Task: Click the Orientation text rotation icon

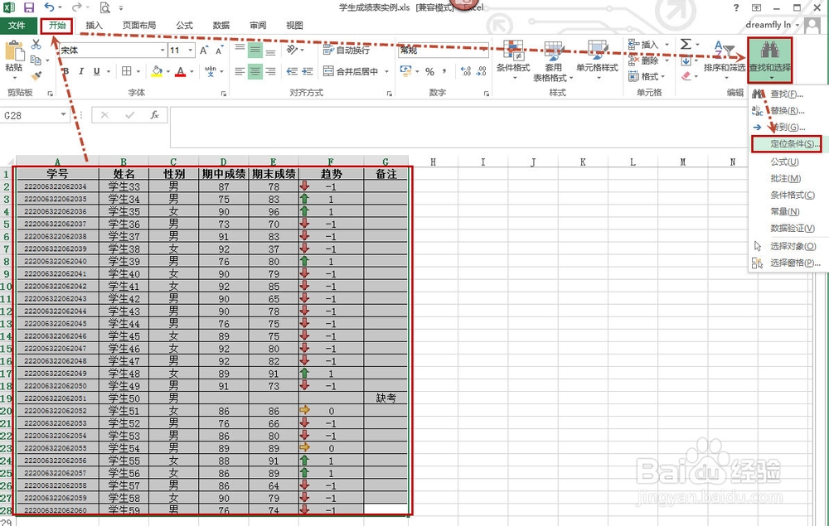Action: [x=291, y=50]
